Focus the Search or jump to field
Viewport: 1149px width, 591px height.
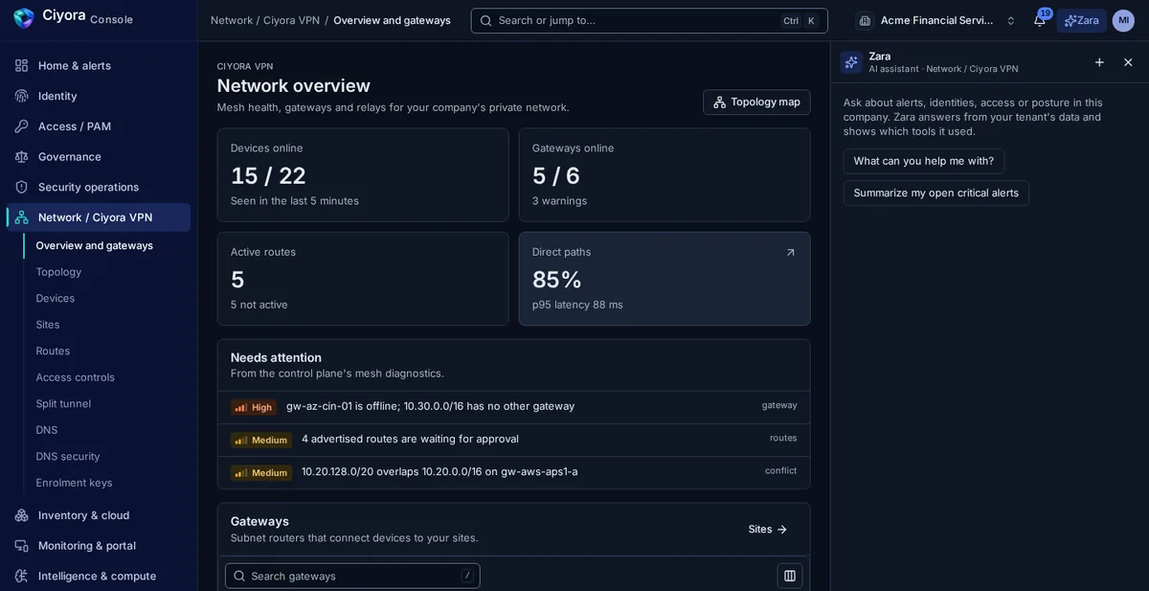click(649, 20)
